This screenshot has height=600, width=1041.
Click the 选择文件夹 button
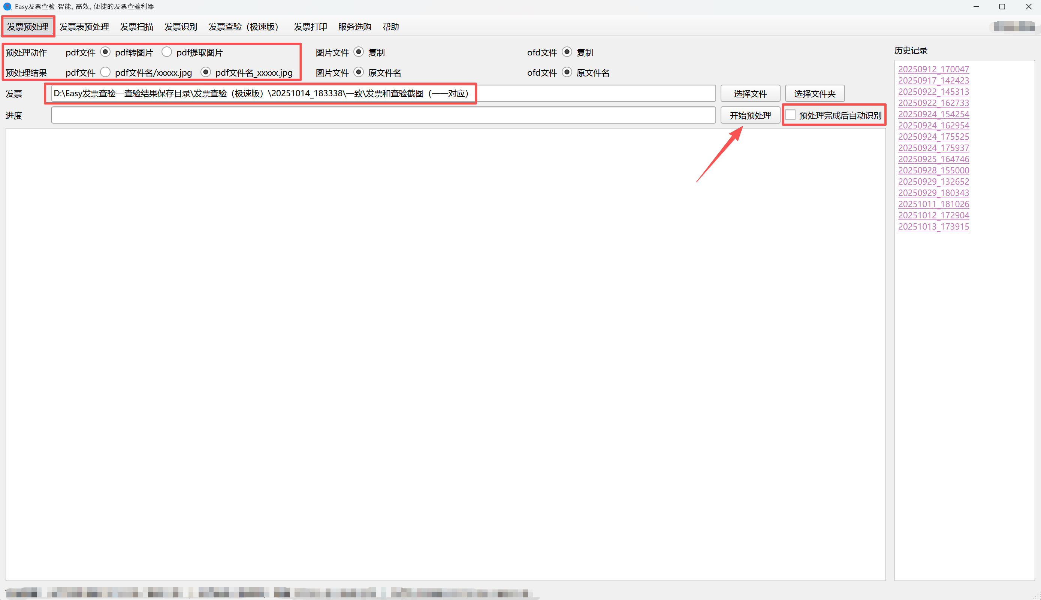[x=815, y=94]
